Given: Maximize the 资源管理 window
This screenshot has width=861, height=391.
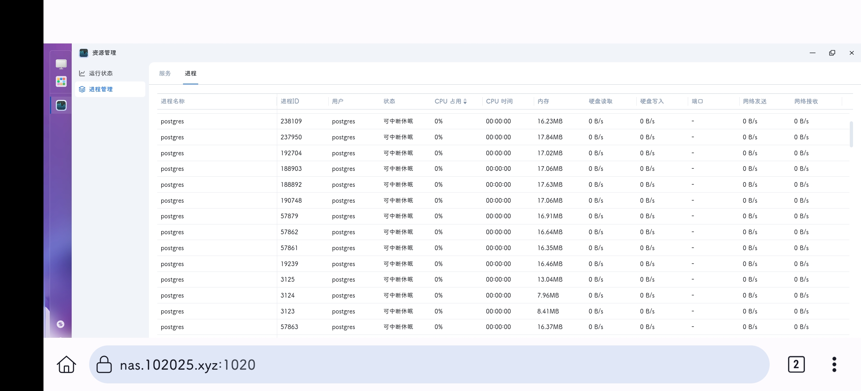Looking at the screenshot, I should point(832,53).
